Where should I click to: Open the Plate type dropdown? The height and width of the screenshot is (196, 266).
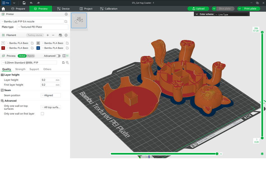coord(43,27)
